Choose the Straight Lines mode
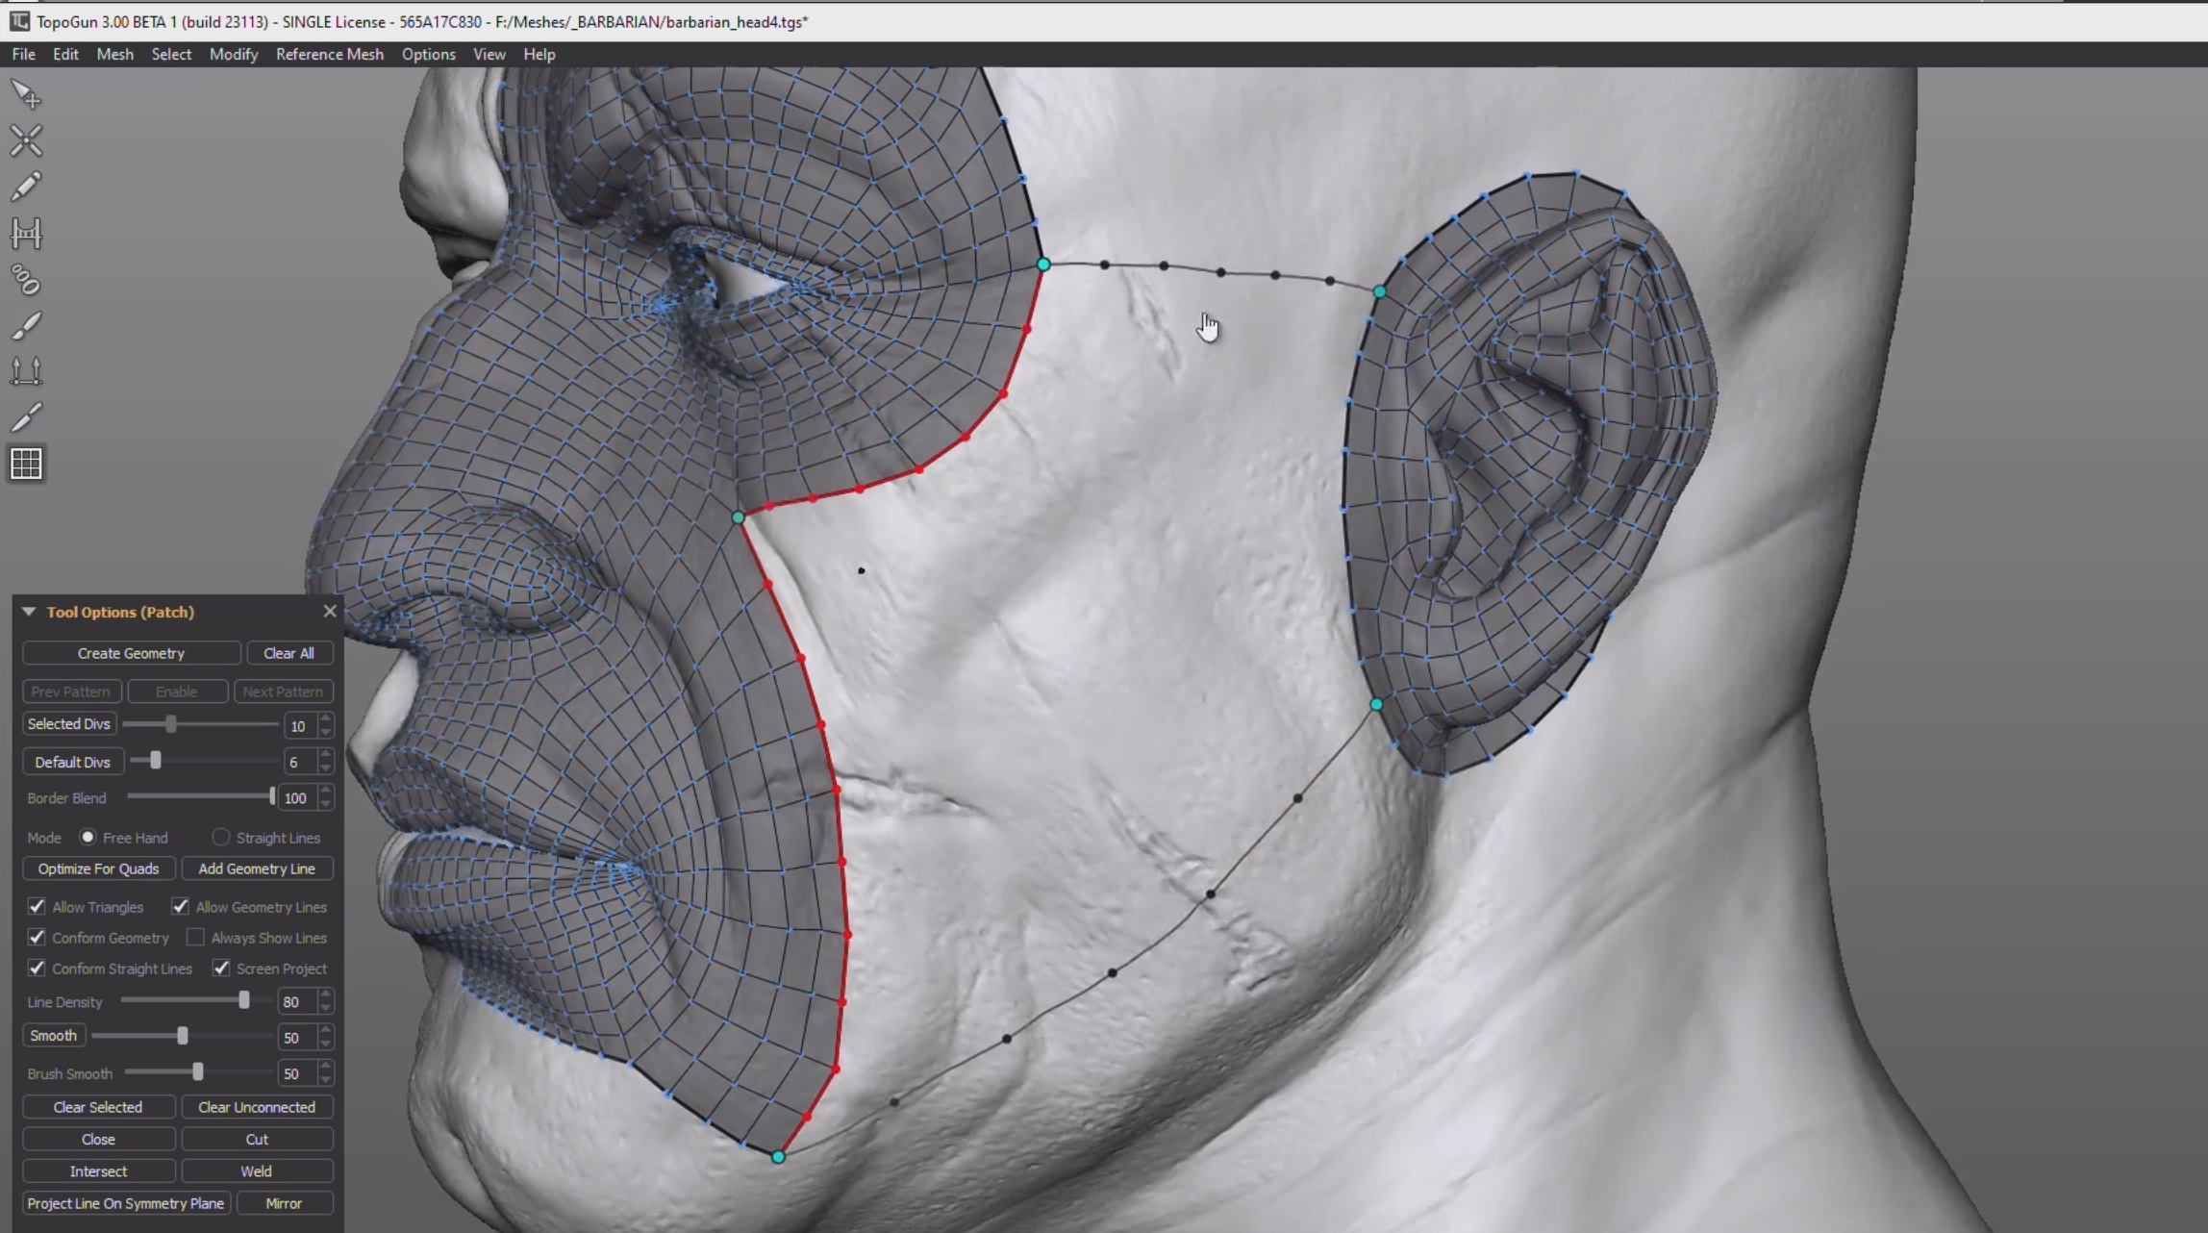The height and width of the screenshot is (1233, 2208). click(x=221, y=837)
